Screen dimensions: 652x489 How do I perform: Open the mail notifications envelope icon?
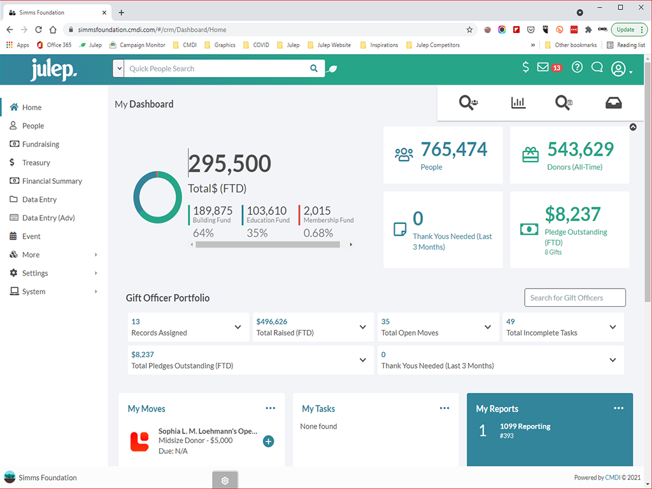tap(542, 67)
